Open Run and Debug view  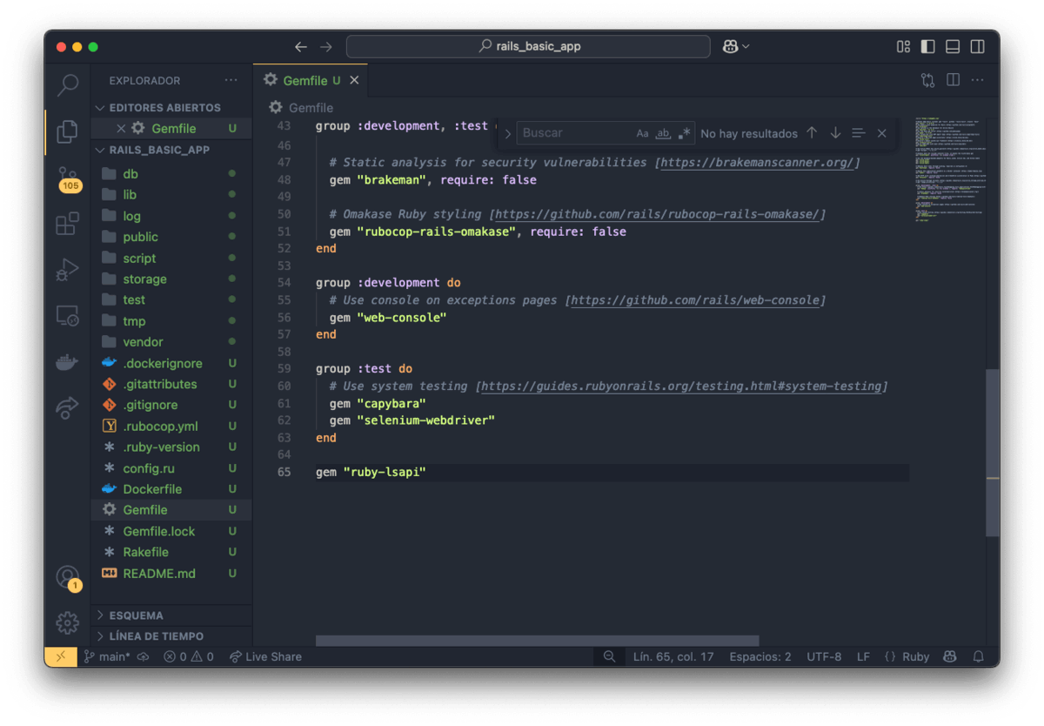(68, 270)
